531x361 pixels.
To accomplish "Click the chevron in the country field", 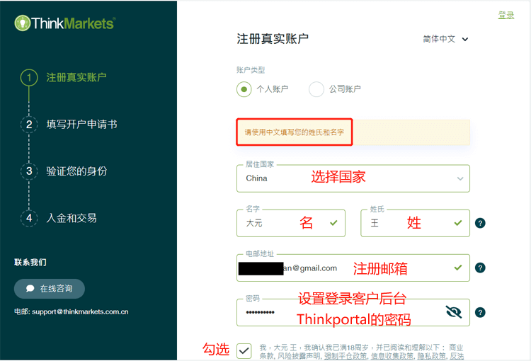I will coord(460,178).
